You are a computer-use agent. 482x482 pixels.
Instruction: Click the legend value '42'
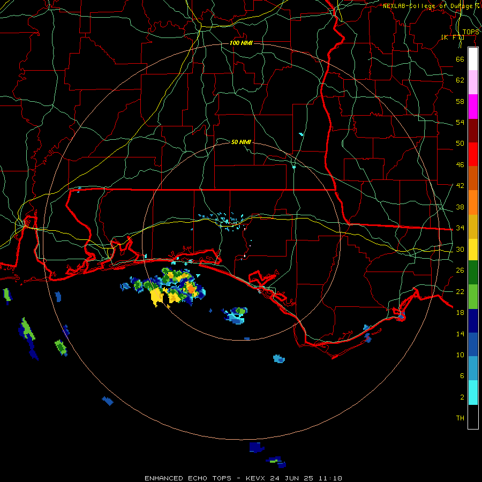click(460, 186)
